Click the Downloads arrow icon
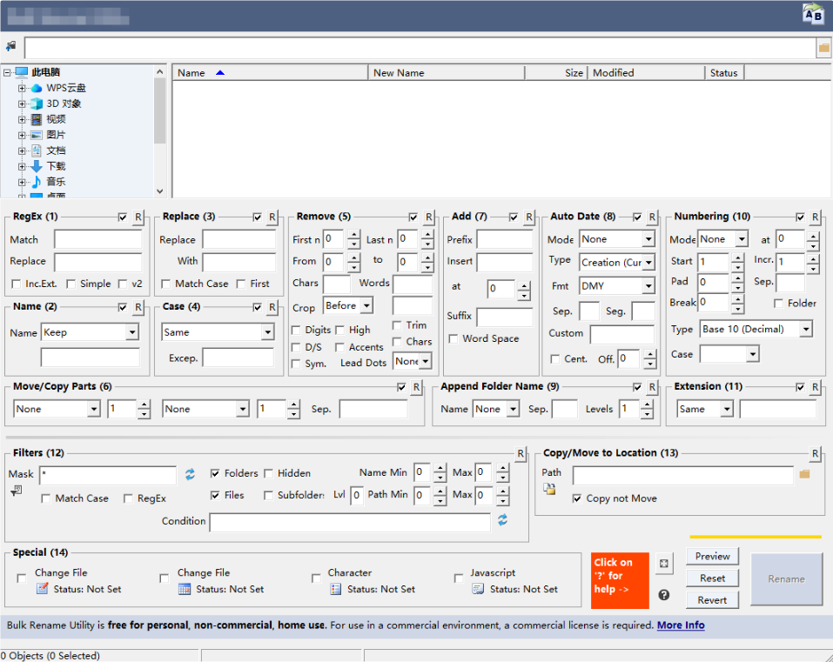 [x=37, y=166]
